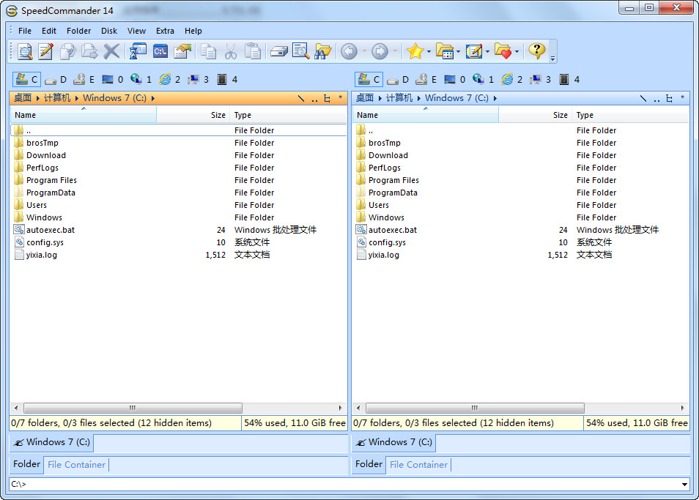
Task: Select autoexec.bat in left pane
Action: click(51, 230)
